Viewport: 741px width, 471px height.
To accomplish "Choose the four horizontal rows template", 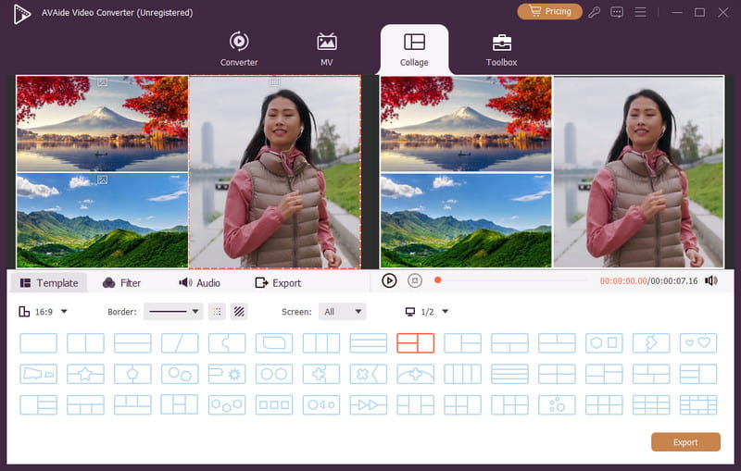I will [x=509, y=374].
